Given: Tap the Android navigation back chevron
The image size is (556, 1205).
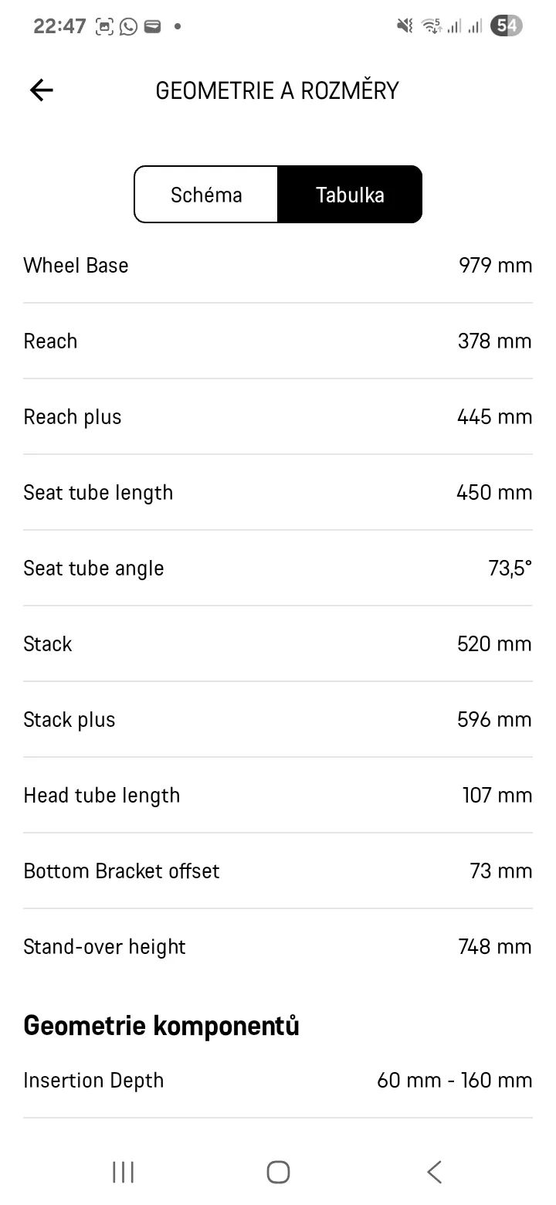Looking at the screenshot, I should [x=434, y=1172].
